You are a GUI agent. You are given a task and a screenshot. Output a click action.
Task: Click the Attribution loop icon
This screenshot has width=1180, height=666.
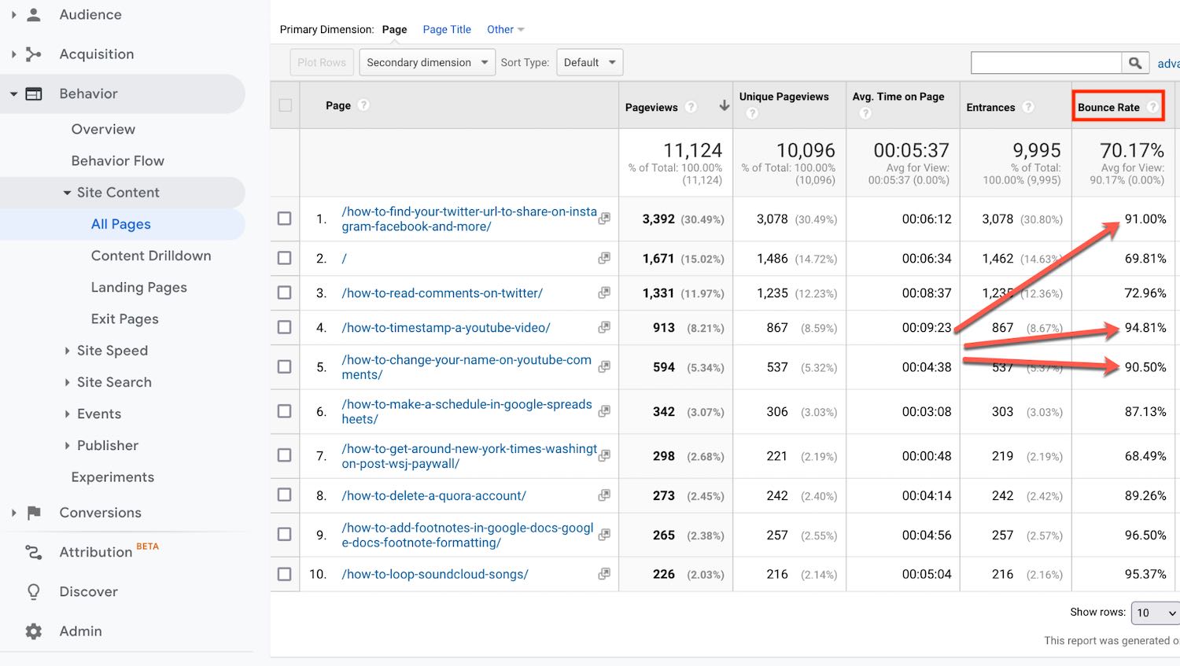(34, 552)
